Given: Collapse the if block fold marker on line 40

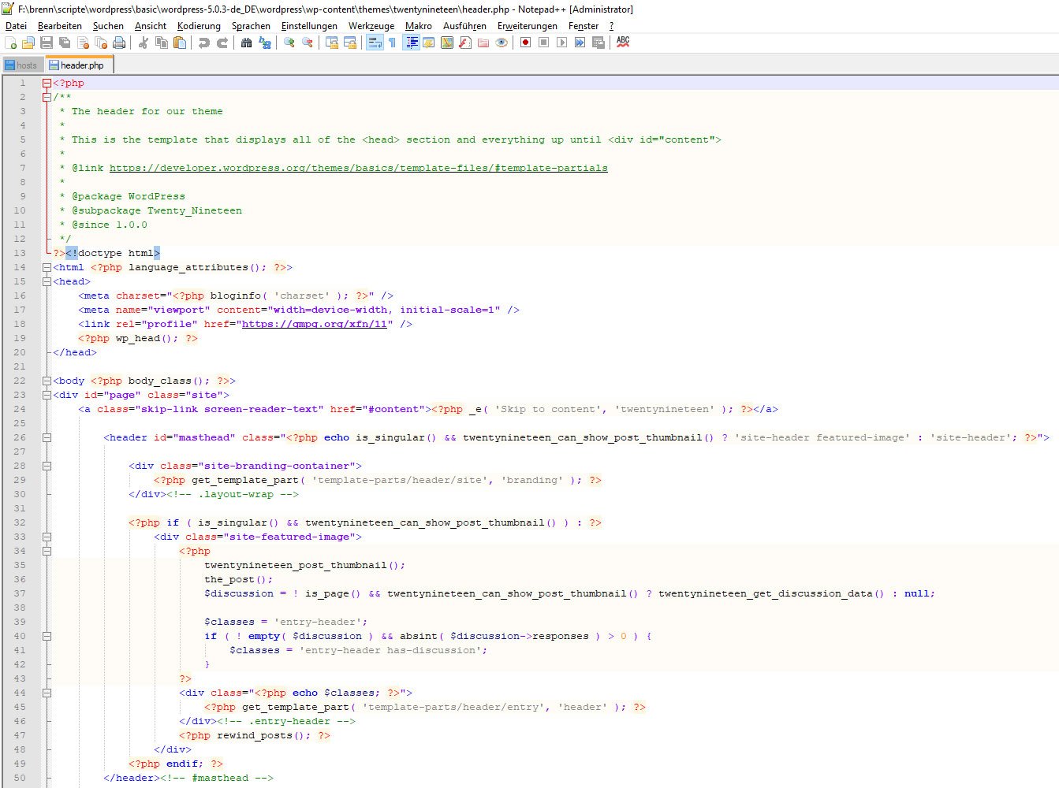Looking at the screenshot, I should (47, 636).
